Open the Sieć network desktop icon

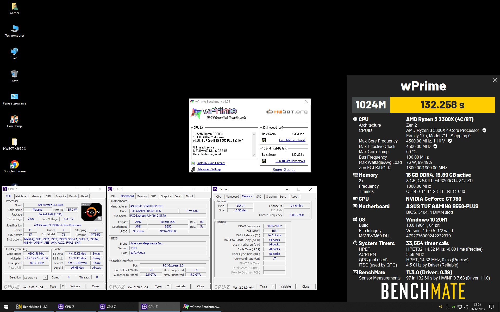(x=14, y=54)
